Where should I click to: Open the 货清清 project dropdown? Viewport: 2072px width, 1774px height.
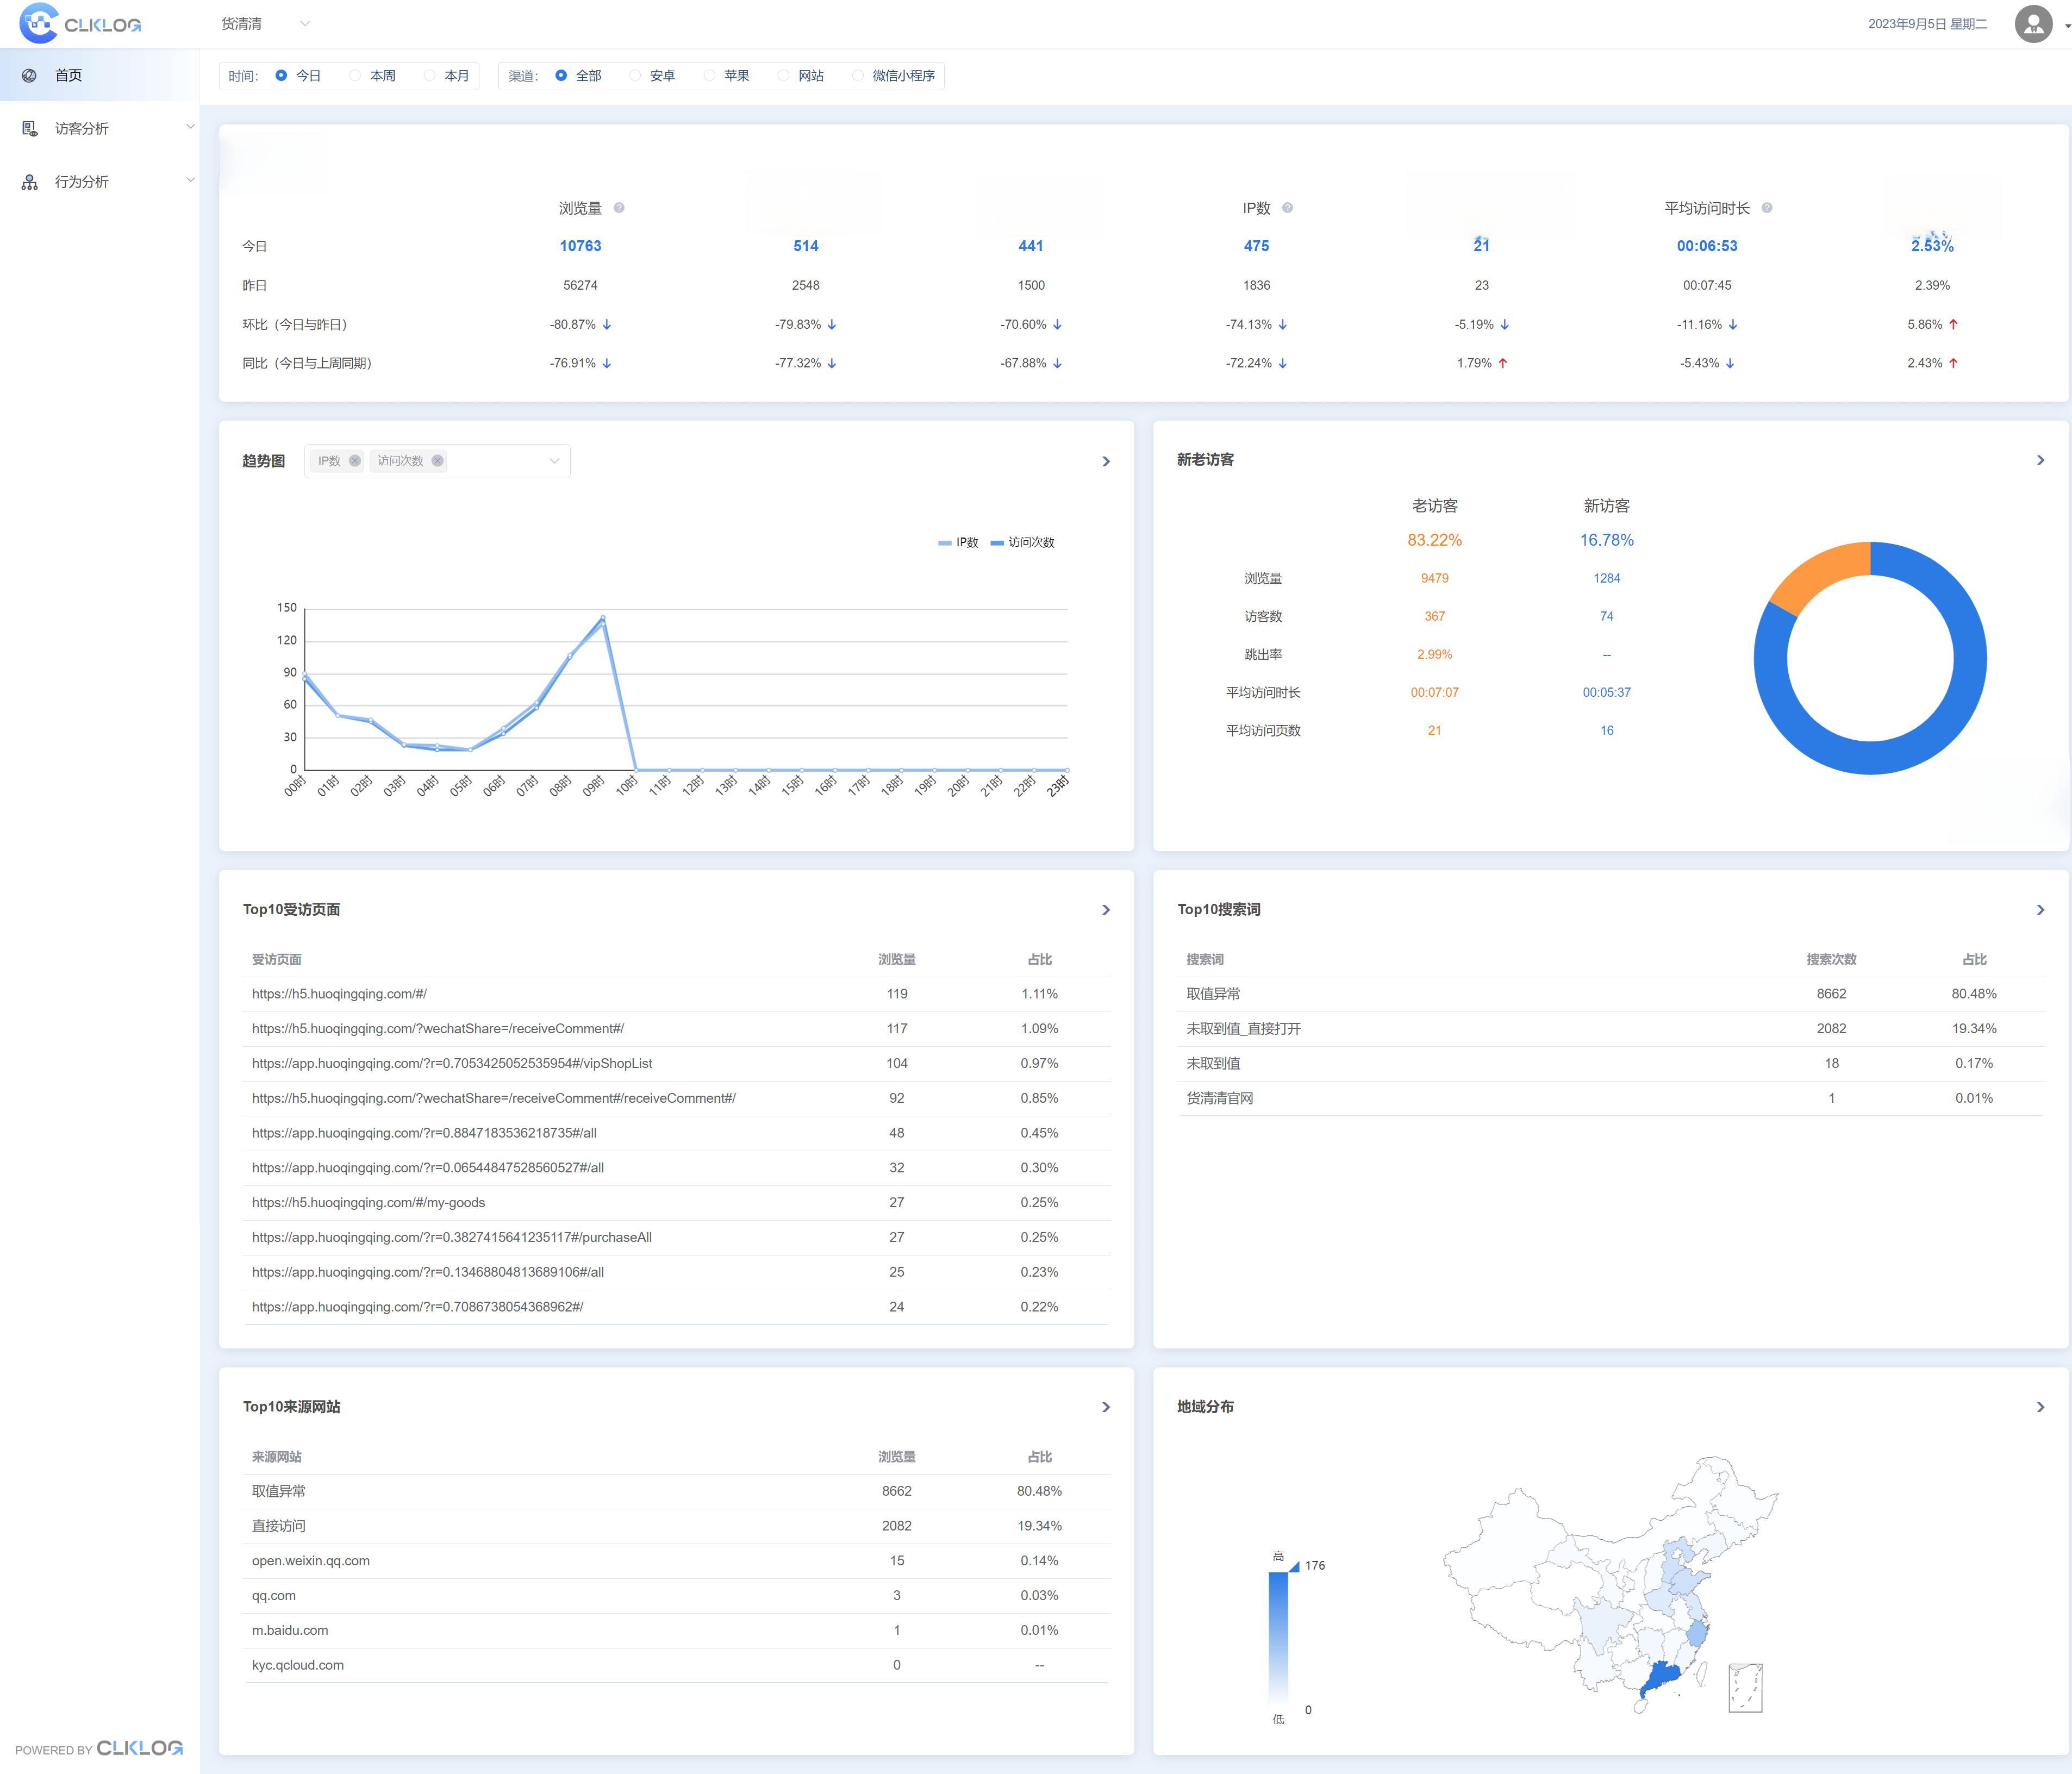click(x=265, y=24)
